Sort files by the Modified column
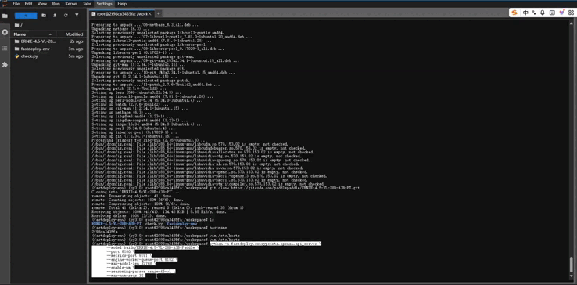The width and height of the screenshot is (577, 285). pos(74,34)
